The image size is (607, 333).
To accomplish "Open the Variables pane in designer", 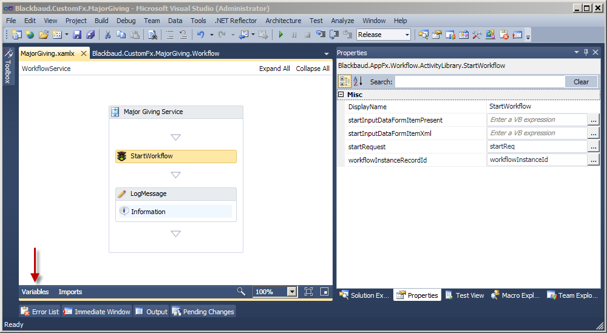I will click(35, 292).
